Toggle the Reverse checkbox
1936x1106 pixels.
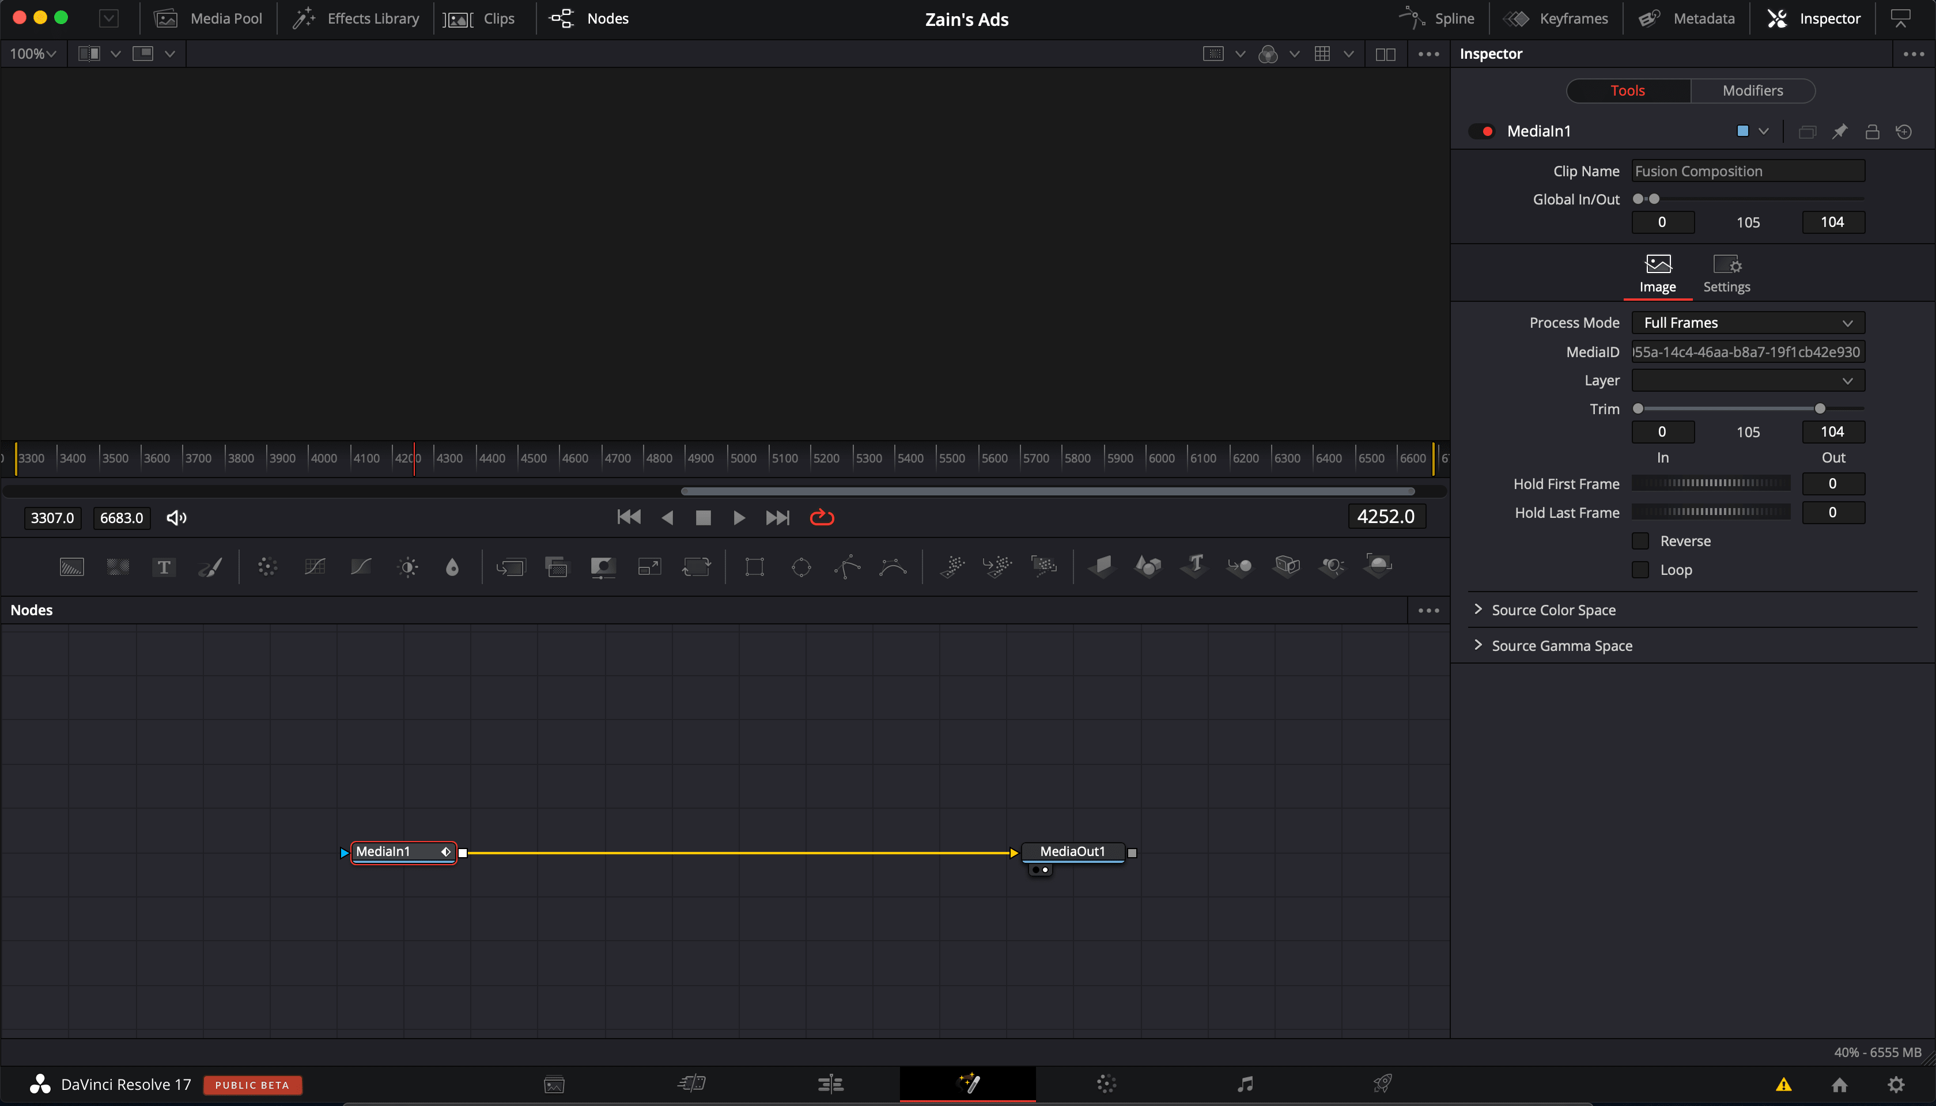coord(1641,540)
